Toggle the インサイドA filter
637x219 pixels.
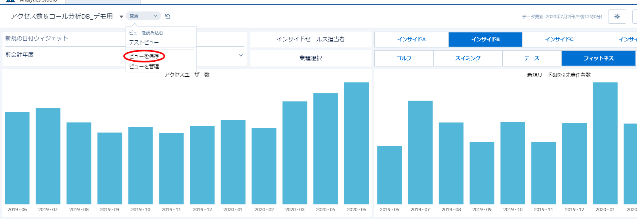(x=411, y=40)
